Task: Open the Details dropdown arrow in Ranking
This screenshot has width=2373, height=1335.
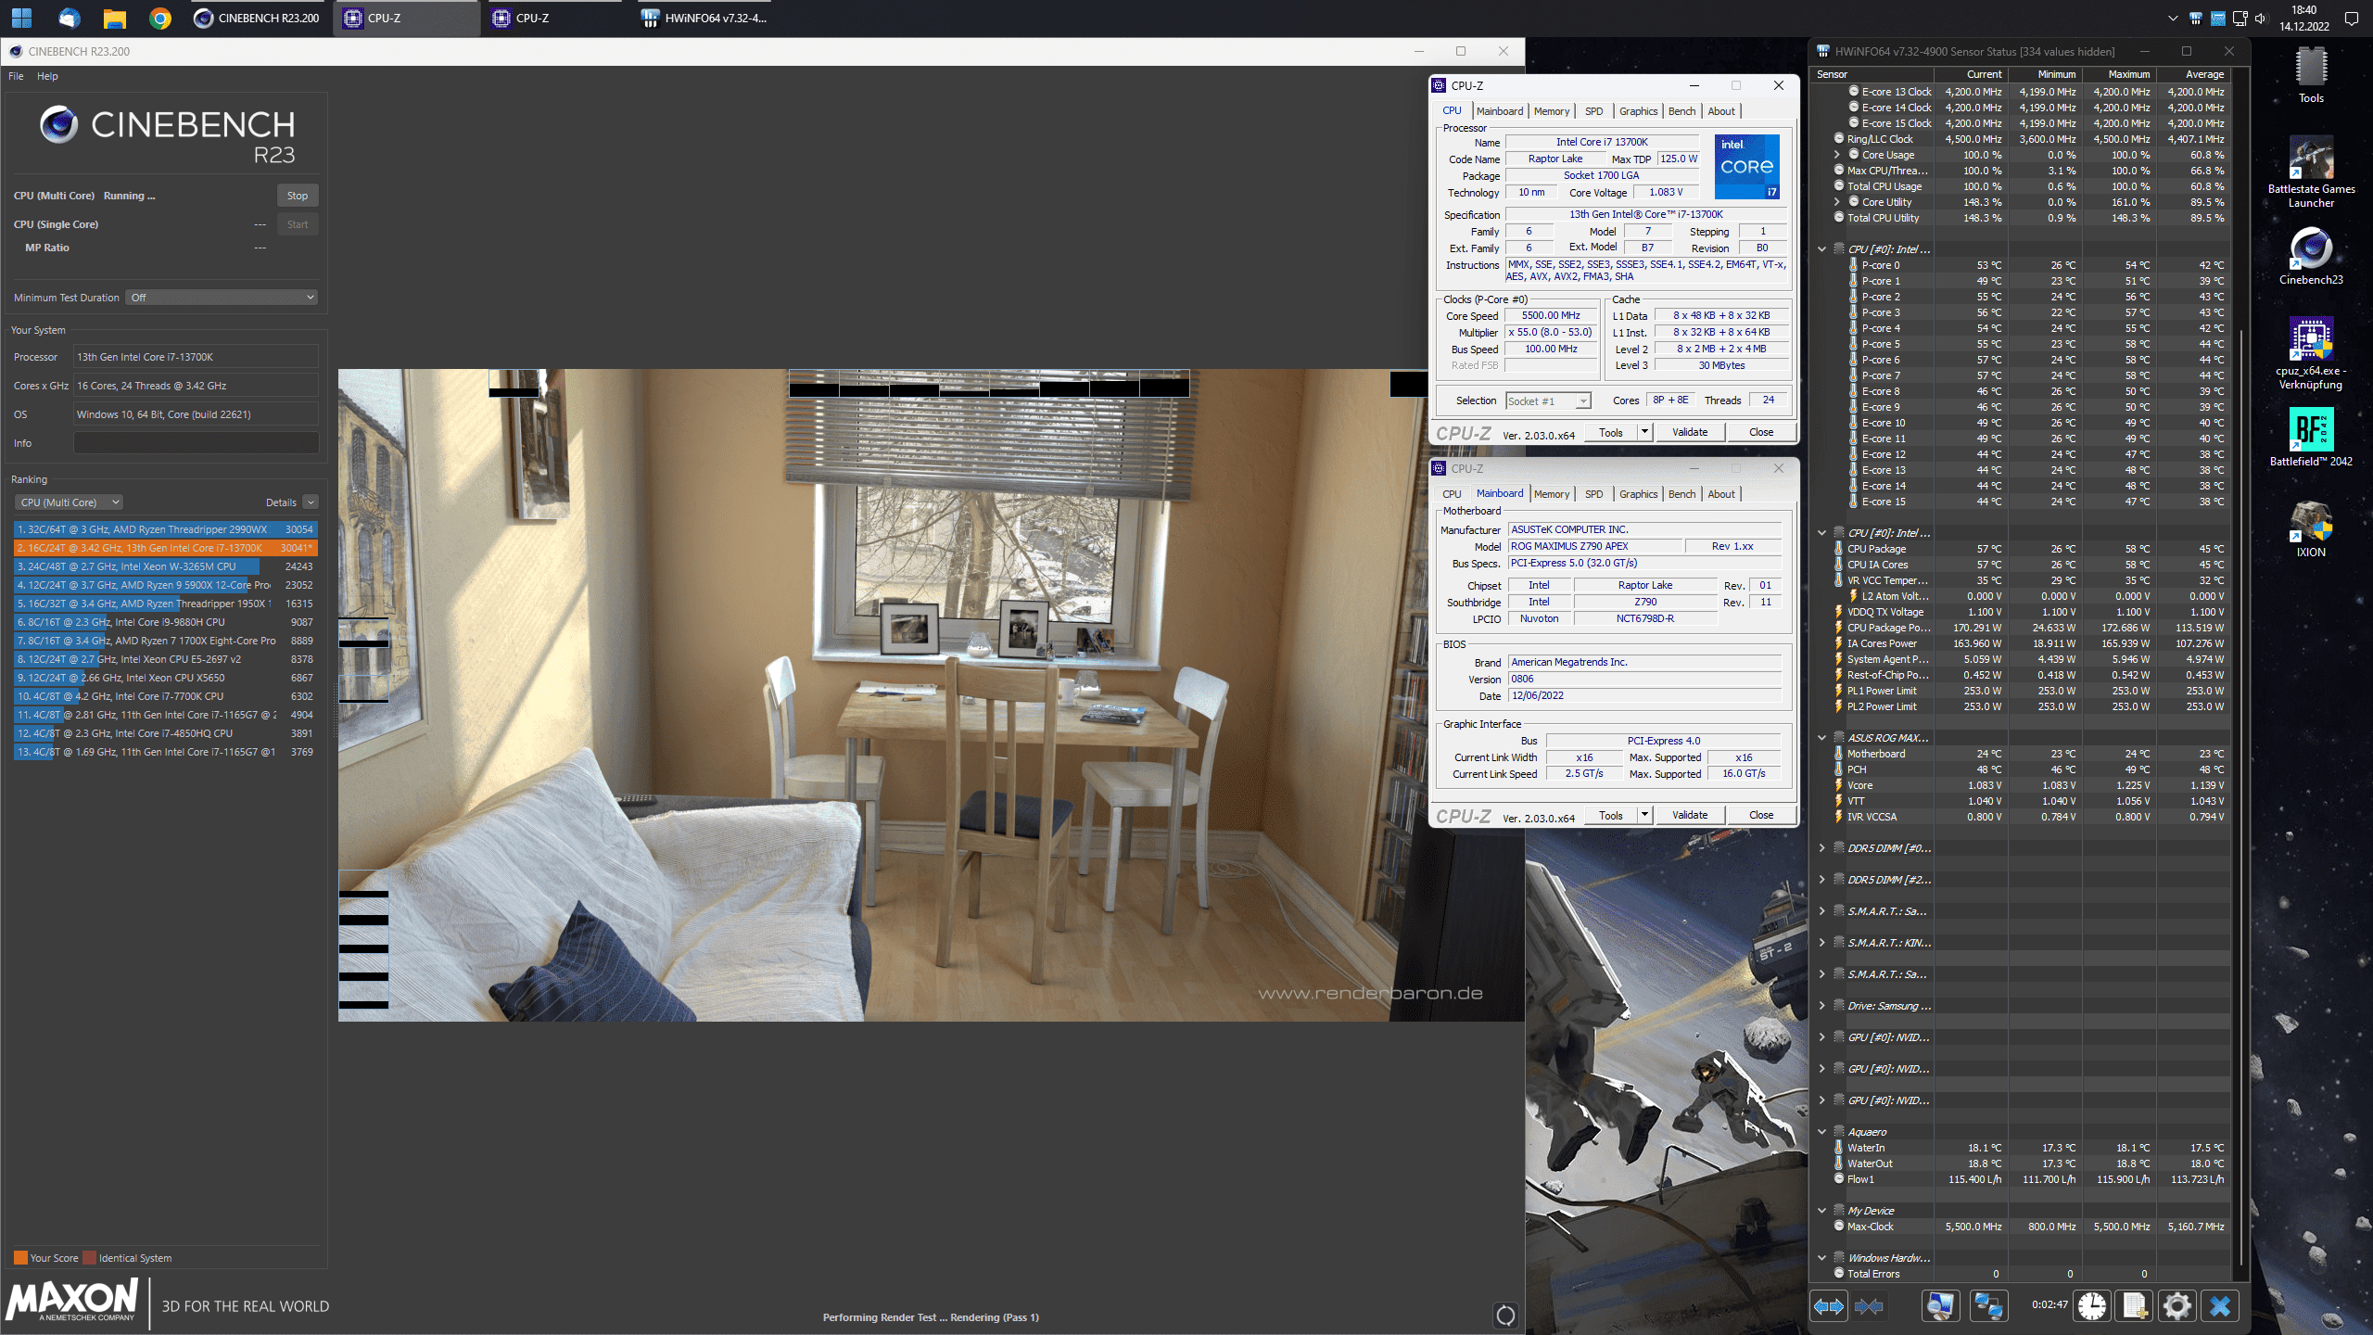Action: pyautogui.click(x=311, y=502)
